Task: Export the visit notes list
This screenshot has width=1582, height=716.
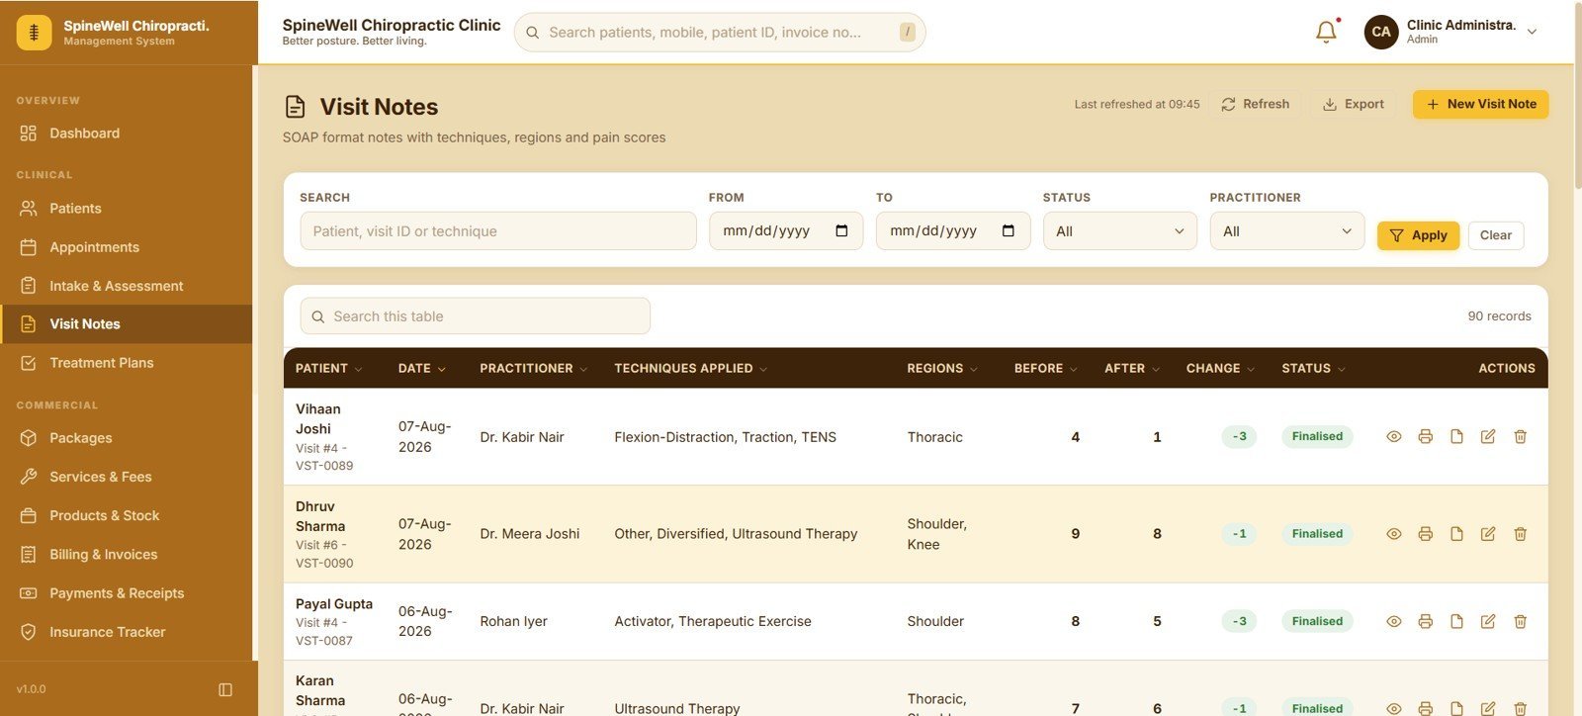Action: click(x=1354, y=104)
